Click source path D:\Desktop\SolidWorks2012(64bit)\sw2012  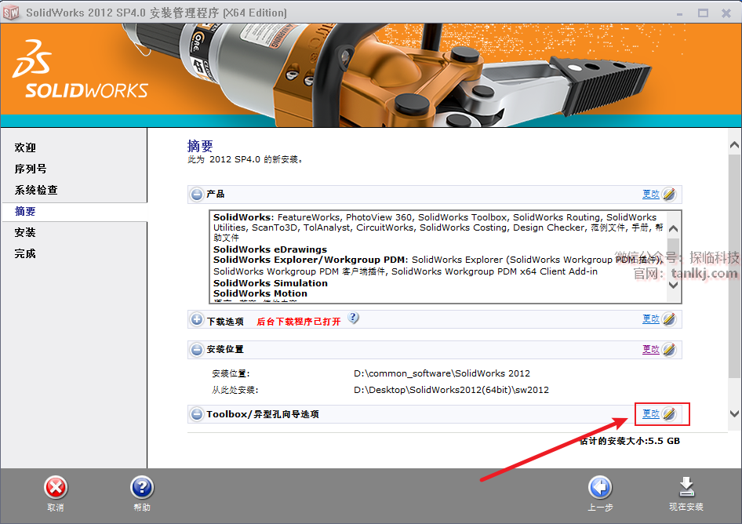452,390
